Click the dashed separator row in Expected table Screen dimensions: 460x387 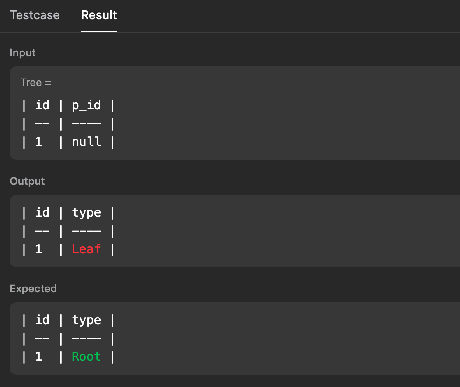(x=68, y=339)
